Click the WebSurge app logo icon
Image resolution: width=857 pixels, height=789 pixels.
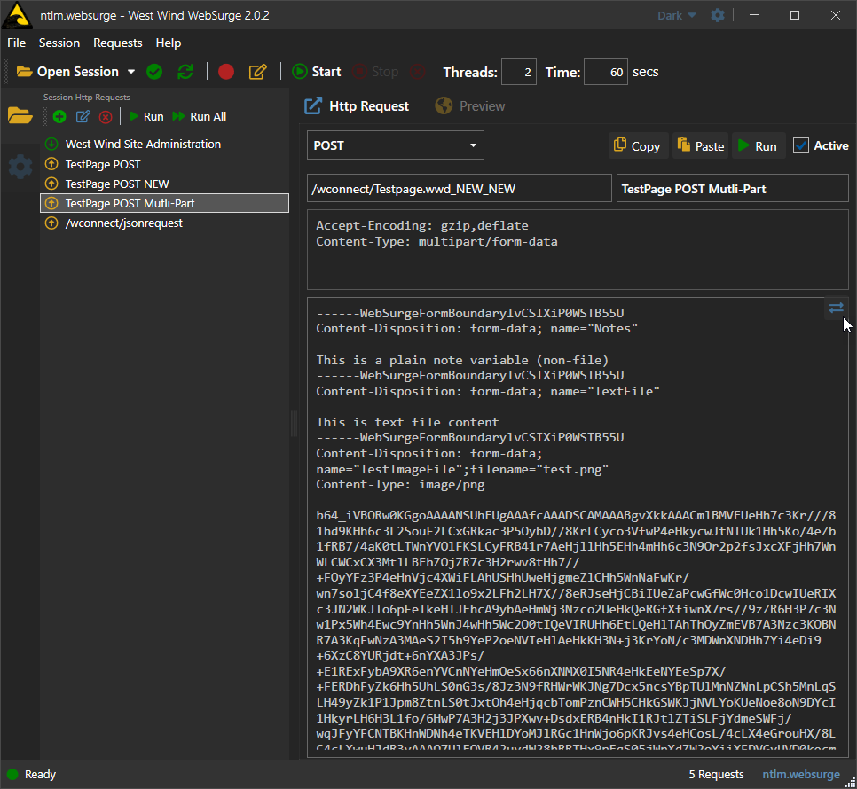17,15
